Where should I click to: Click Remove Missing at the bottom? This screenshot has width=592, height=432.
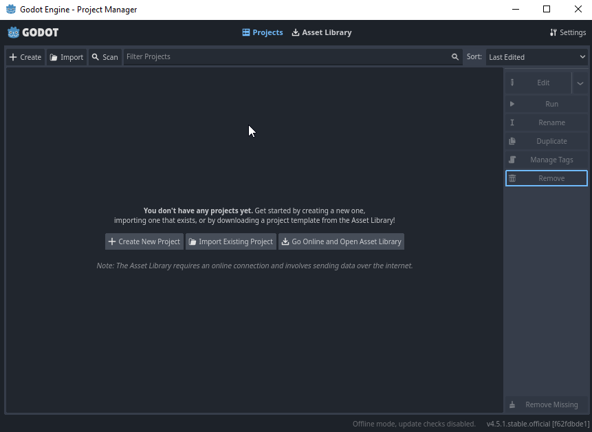pyautogui.click(x=547, y=404)
